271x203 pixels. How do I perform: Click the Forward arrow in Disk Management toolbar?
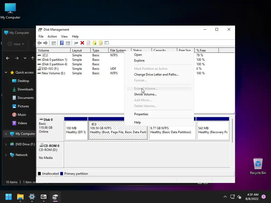[x=46, y=43]
